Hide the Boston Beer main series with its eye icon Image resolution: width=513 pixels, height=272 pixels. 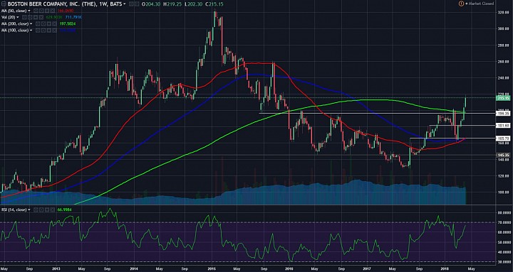131,4
